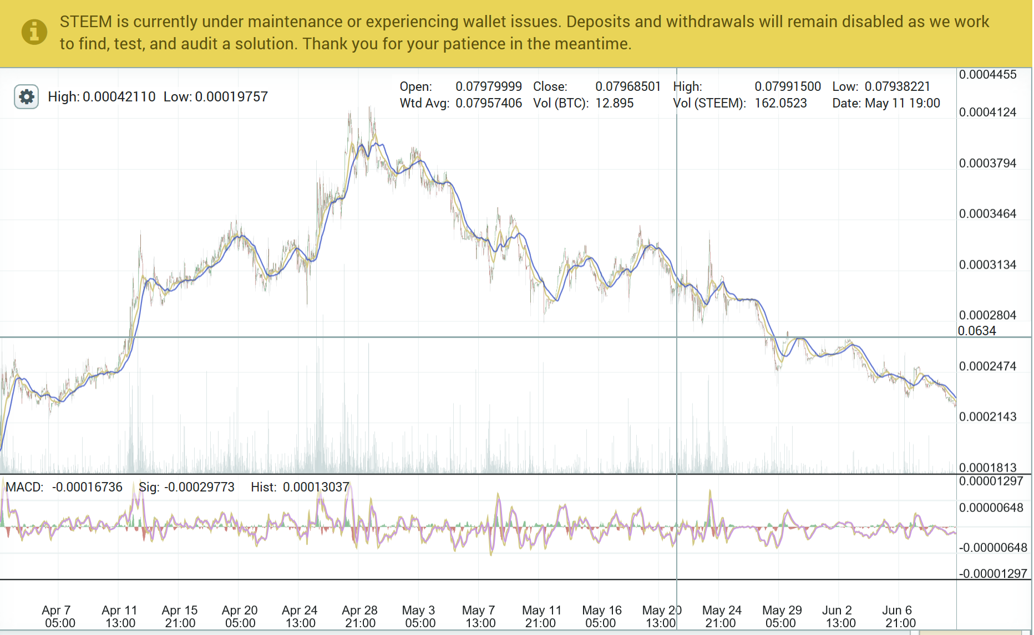This screenshot has height=635, width=1034.
Task: Click the -0.00001297 MACD axis label
Action: [x=993, y=573]
